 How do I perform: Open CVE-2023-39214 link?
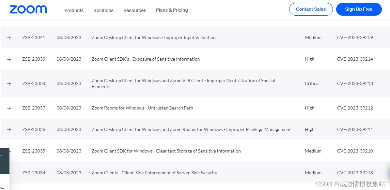355,59
